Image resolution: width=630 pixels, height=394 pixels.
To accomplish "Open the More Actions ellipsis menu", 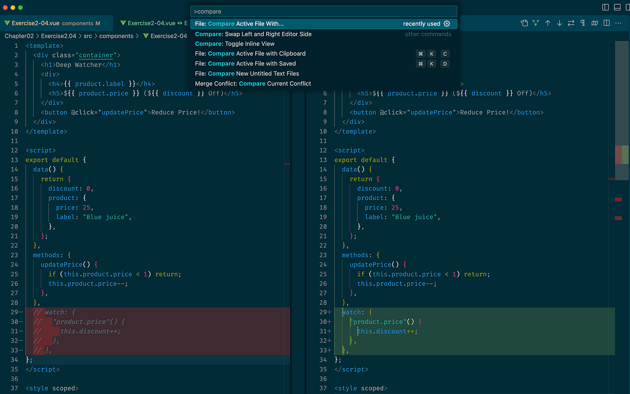I will [x=619, y=23].
